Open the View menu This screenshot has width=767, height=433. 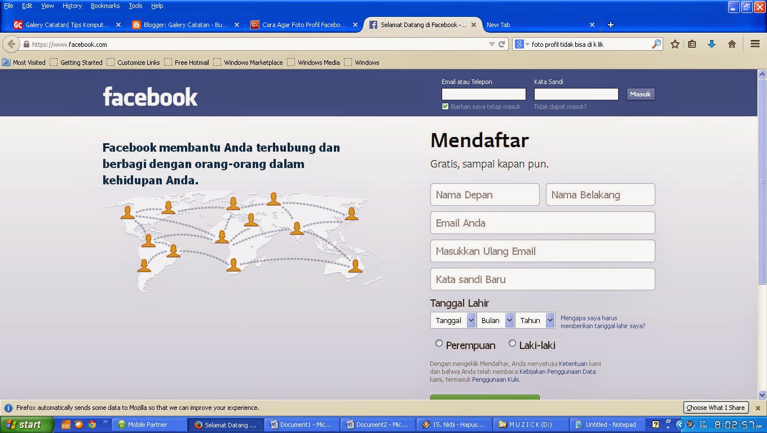47,6
